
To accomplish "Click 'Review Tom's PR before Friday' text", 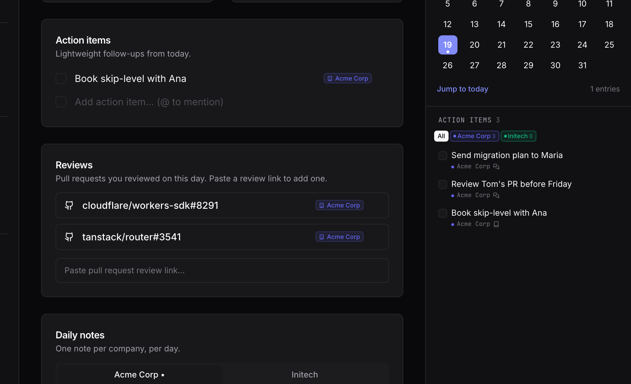I will point(511,184).
